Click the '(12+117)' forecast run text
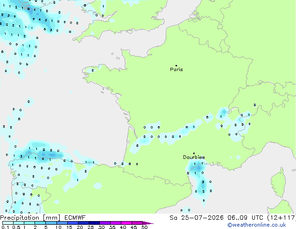The image size is (296, 229). click(282, 218)
